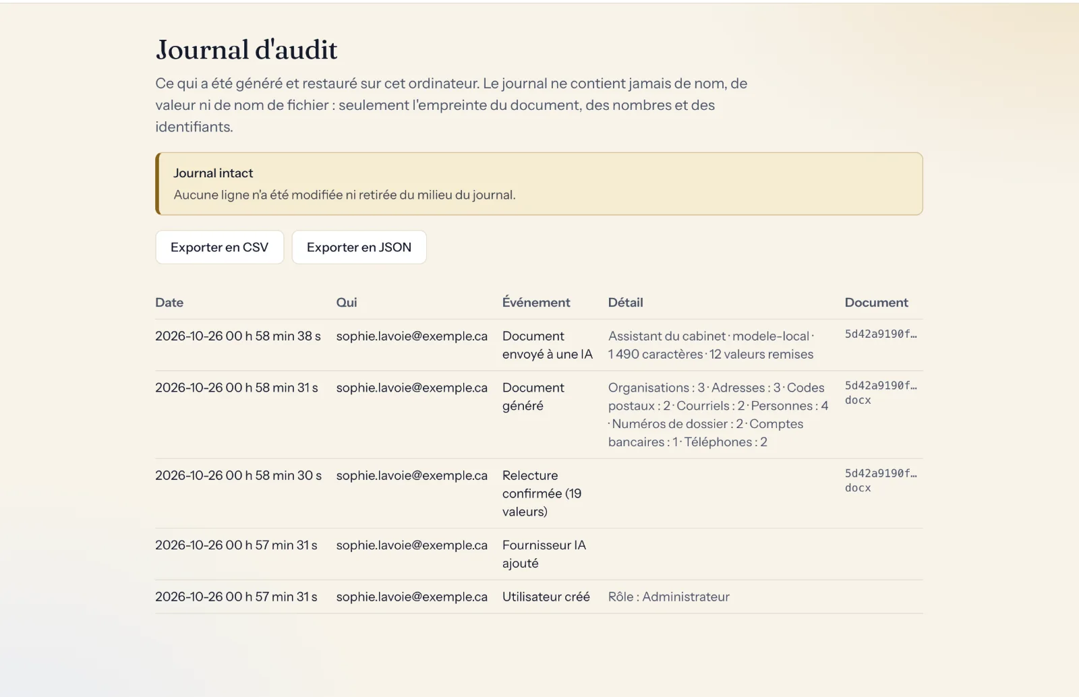This screenshot has width=1079, height=697.
Task: Click the Événement column header
Action: pos(536,303)
